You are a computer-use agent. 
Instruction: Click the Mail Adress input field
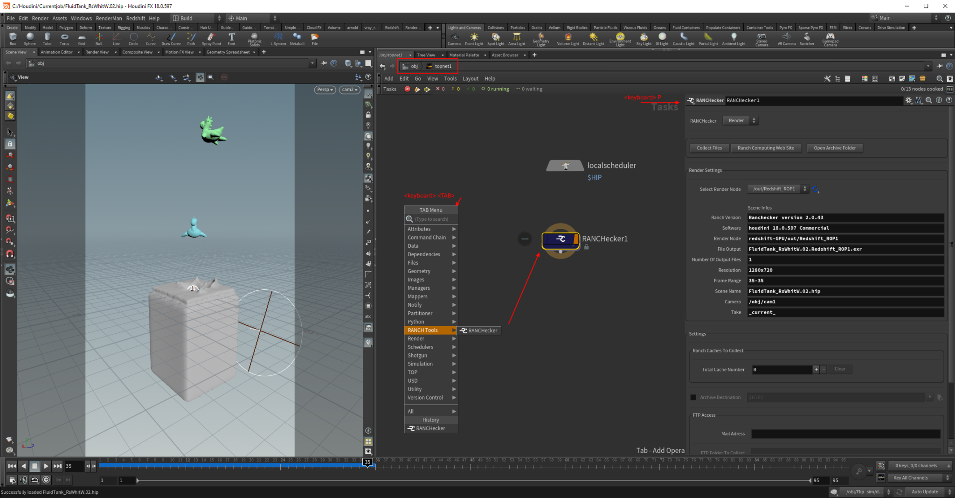pos(845,434)
